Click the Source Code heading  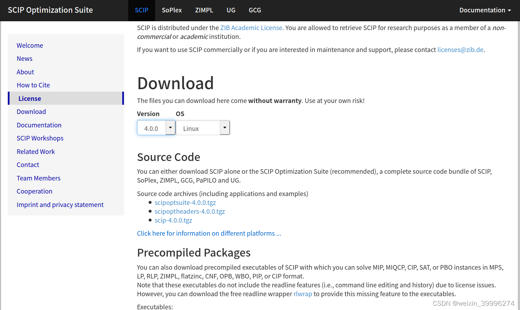click(x=169, y=157)
